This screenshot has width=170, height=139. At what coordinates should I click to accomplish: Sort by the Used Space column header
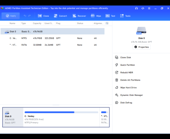coord(49,23)
